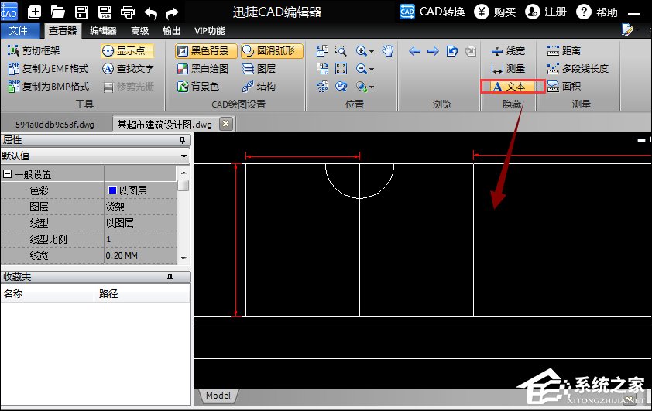Click the Save as PDF icon
This screenshot has width=652, height=411.
pyautogui.click(x=105, y=12)
